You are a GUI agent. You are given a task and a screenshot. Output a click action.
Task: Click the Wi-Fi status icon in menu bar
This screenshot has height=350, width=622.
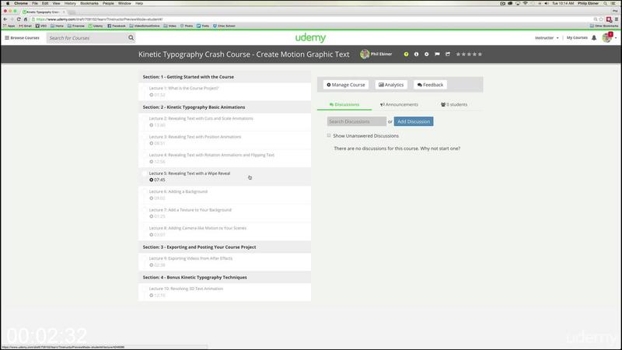526,3
